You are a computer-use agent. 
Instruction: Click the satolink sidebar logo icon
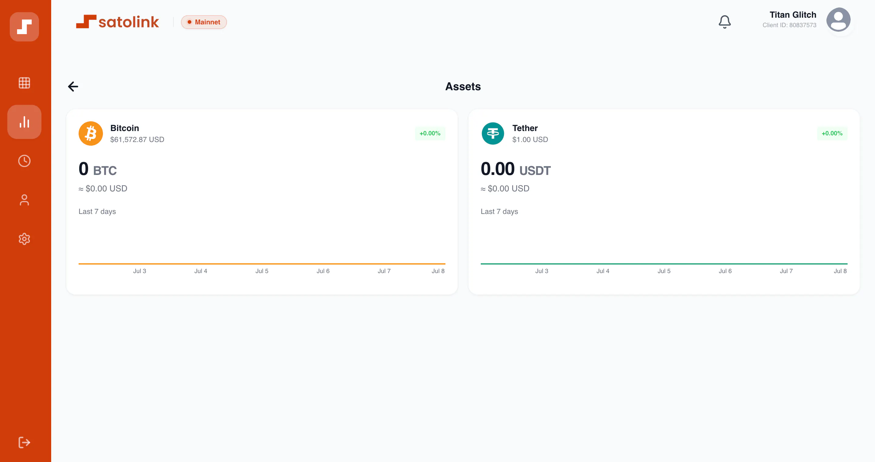tap(24, 27)
